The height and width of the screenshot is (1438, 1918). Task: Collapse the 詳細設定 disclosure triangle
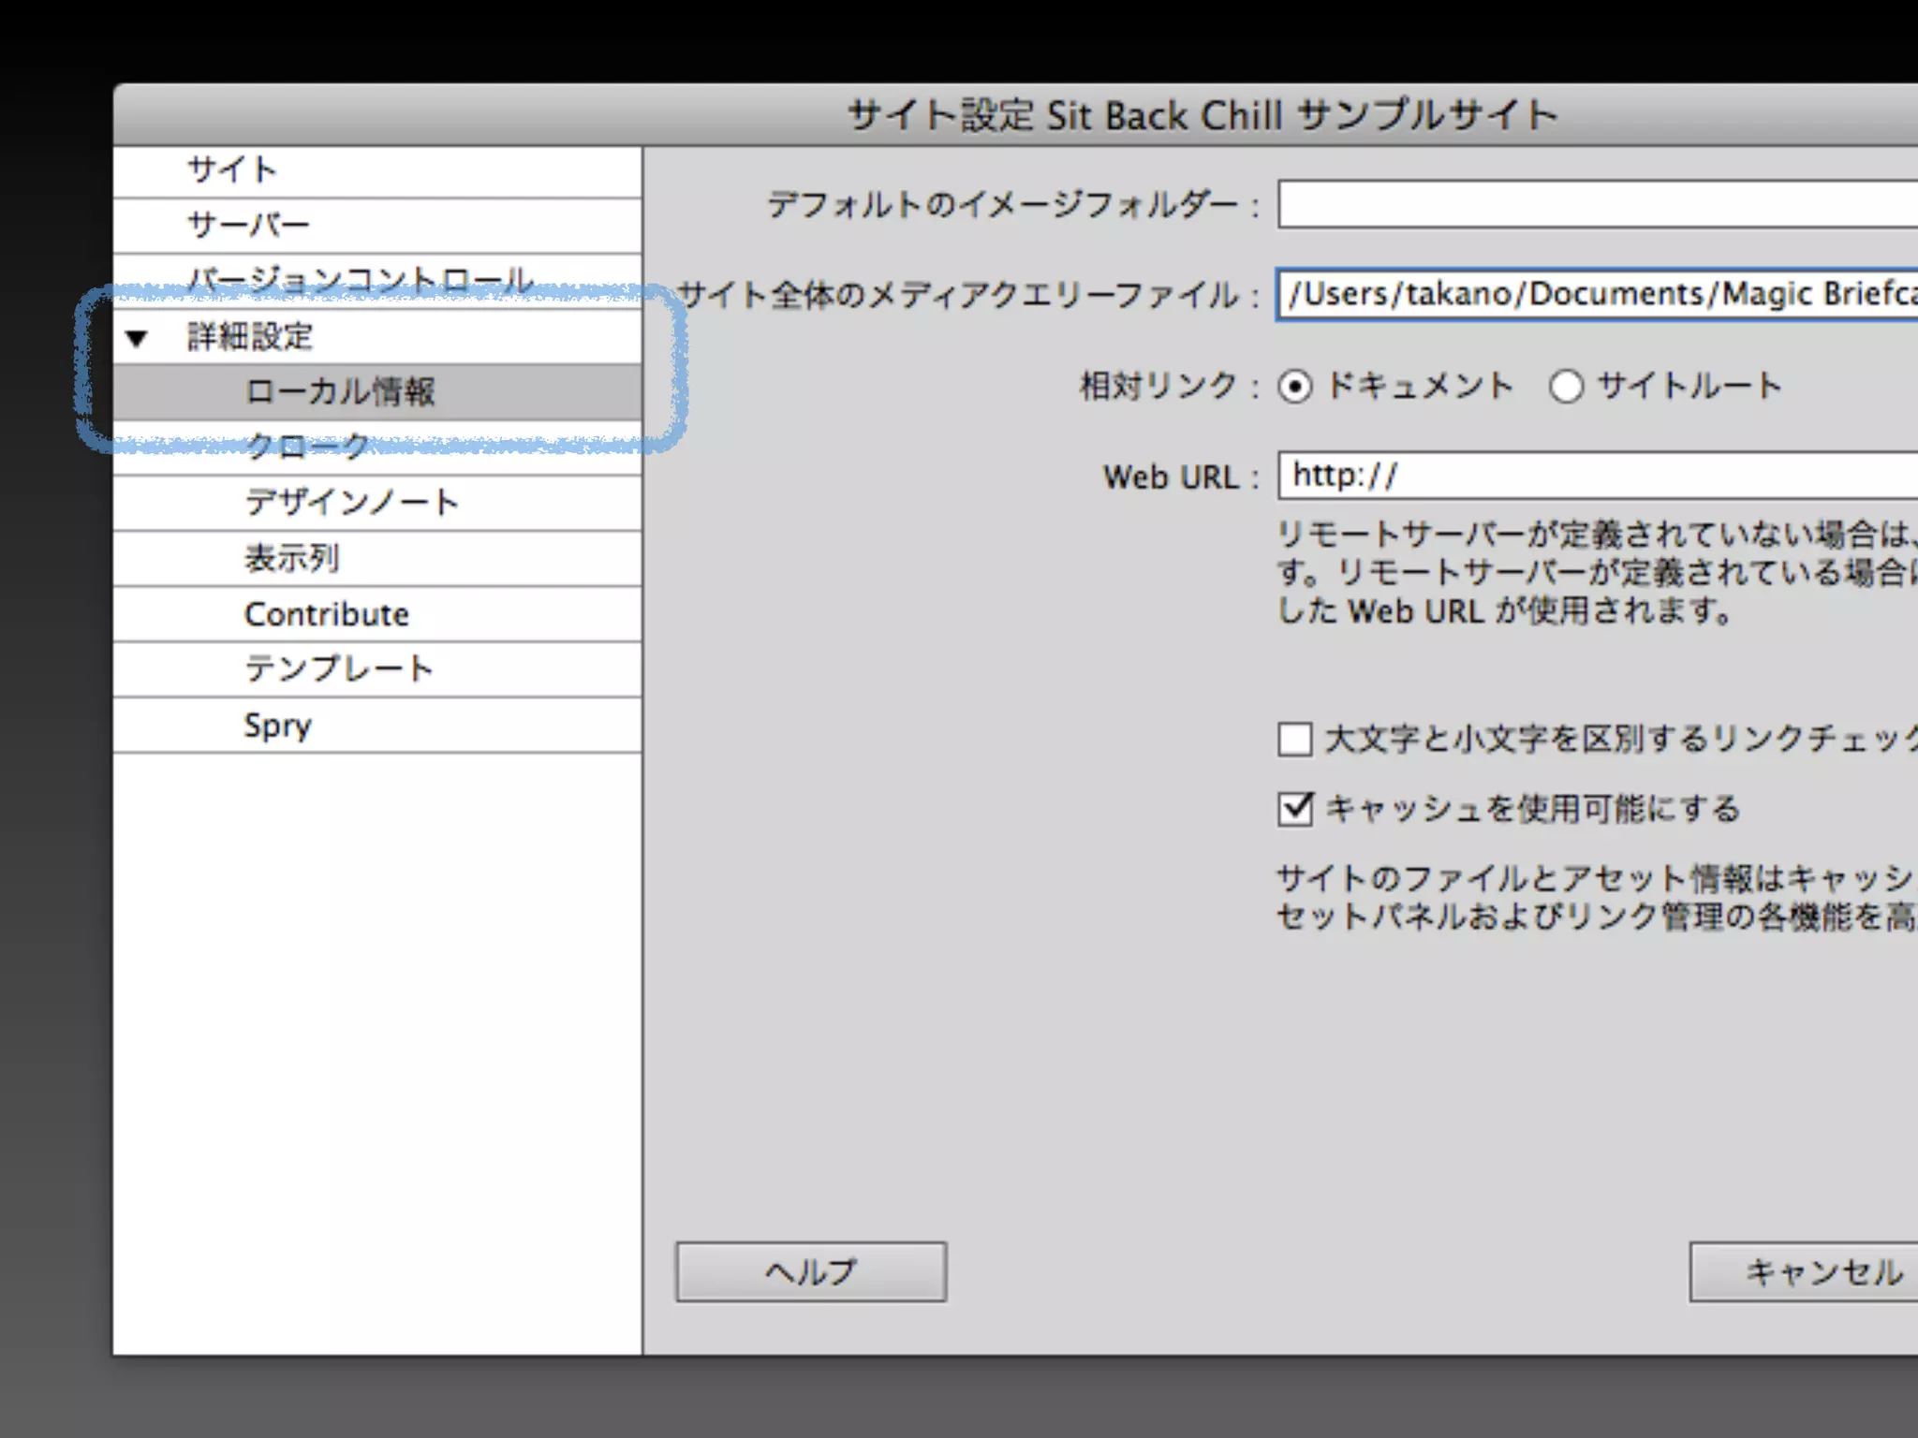(x=137, y=338)
